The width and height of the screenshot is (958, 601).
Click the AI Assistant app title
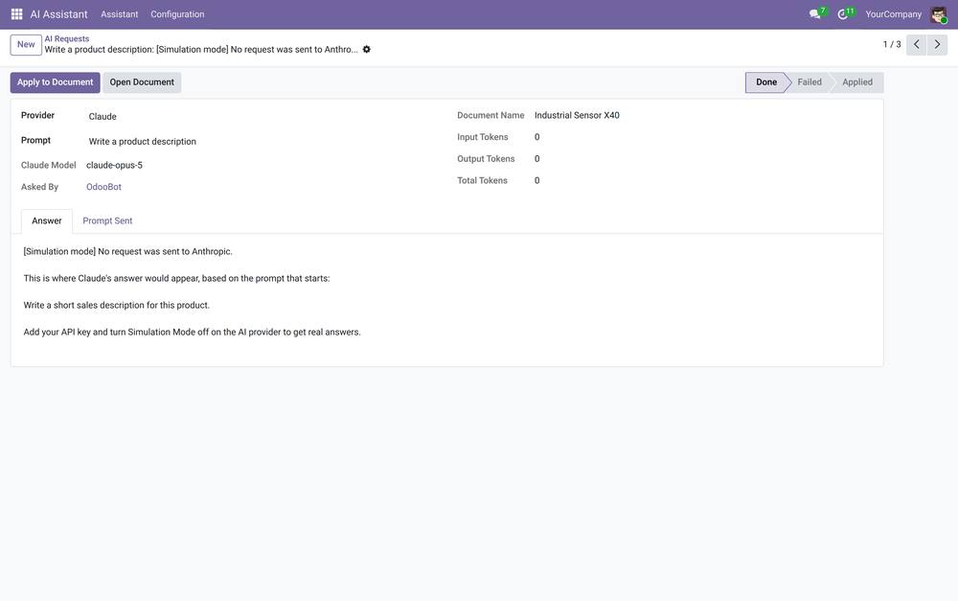[x=58, y=14]
